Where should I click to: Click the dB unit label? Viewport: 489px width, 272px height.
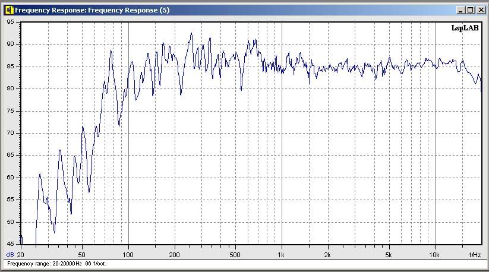pyautogui.click(x=10, y=255)
